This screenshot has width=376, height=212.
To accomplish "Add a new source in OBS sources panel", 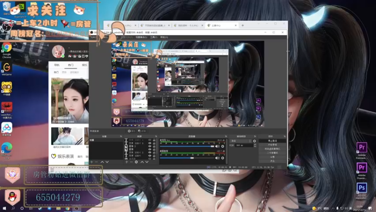I will (126, 162).
